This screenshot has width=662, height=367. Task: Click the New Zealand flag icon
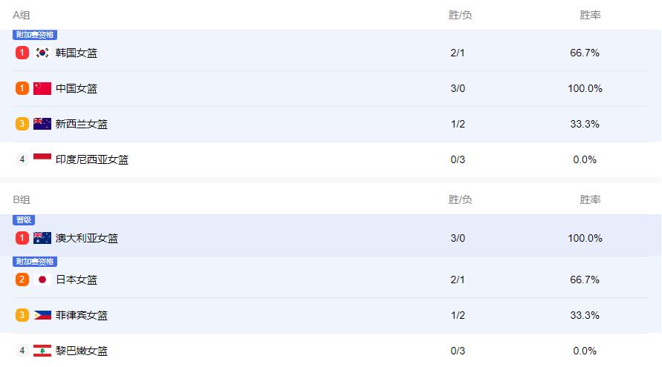point(42,124)
